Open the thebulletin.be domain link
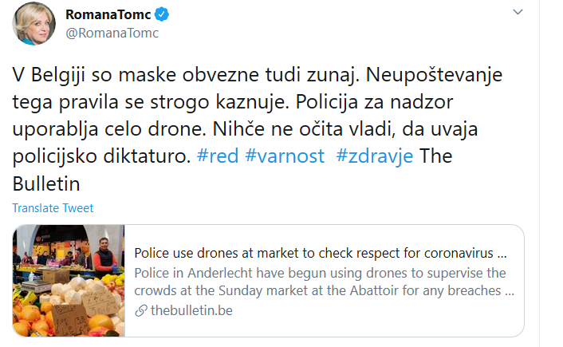 191,310
